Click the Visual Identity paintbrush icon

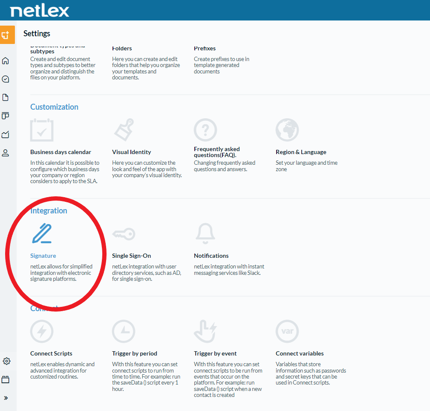coord(124,130)
